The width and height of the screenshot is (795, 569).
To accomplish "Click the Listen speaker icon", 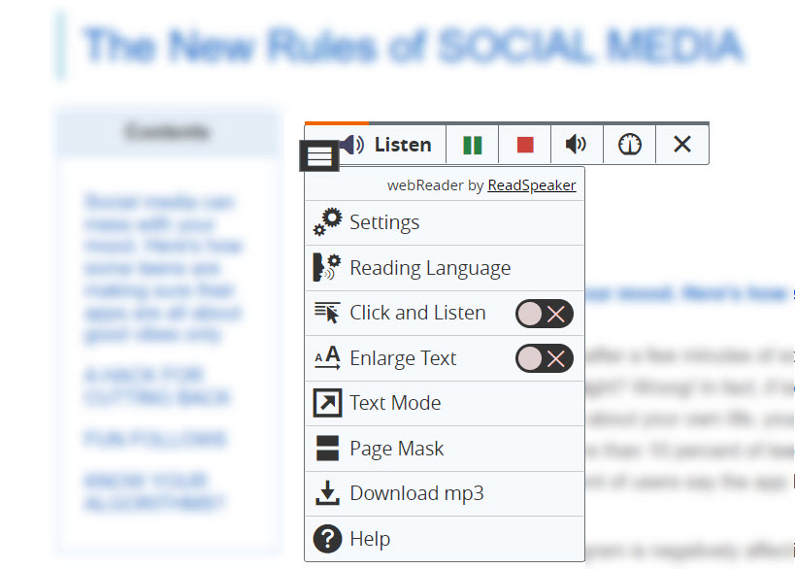I will click(353, 145).
